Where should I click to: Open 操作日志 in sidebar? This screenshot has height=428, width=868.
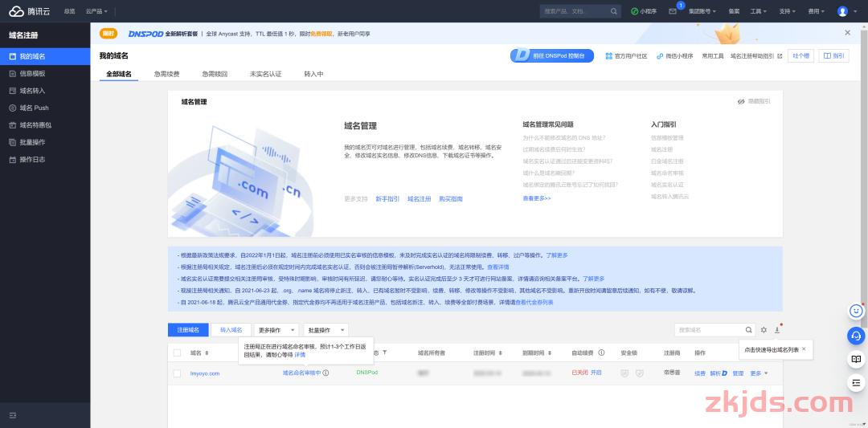[45, 159]
